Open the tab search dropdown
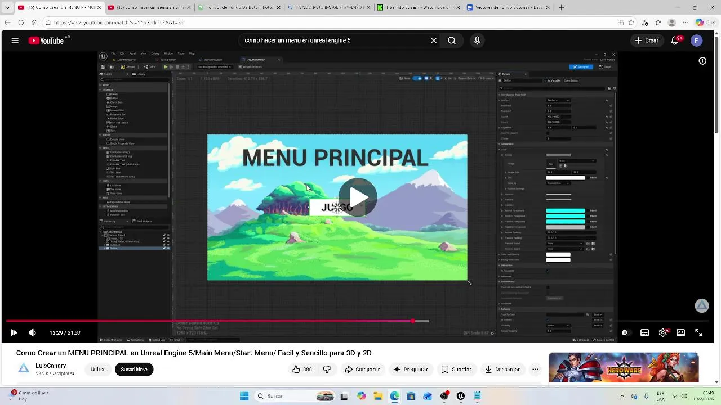Screen dimensions: 721x405 [8, 7]
